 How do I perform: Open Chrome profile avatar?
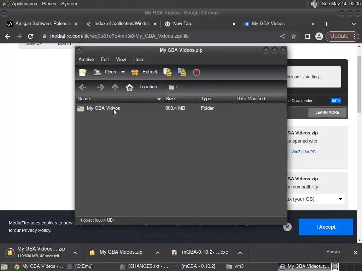[x=319, y=36]
